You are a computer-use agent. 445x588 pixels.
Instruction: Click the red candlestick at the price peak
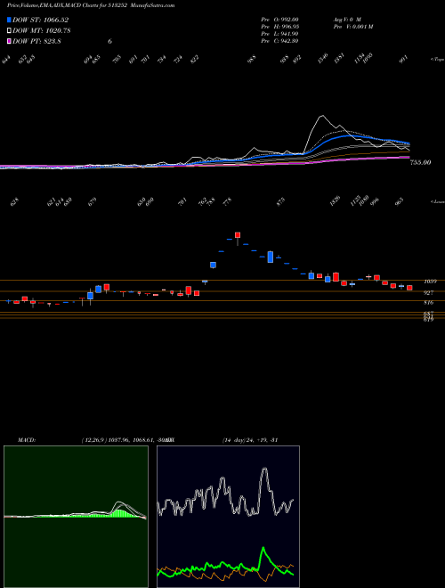coord(238,235)
